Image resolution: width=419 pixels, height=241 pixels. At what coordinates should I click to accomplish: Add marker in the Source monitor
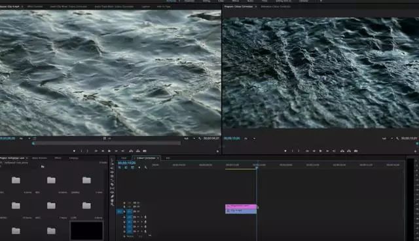point(74,151)
